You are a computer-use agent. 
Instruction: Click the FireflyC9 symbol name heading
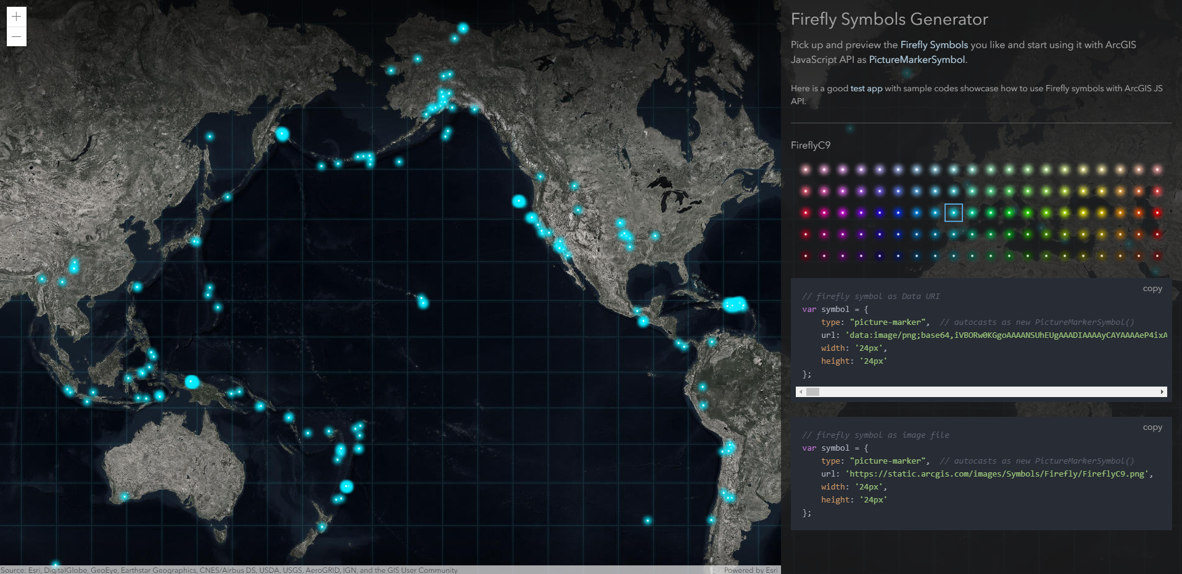coord(811,145)
